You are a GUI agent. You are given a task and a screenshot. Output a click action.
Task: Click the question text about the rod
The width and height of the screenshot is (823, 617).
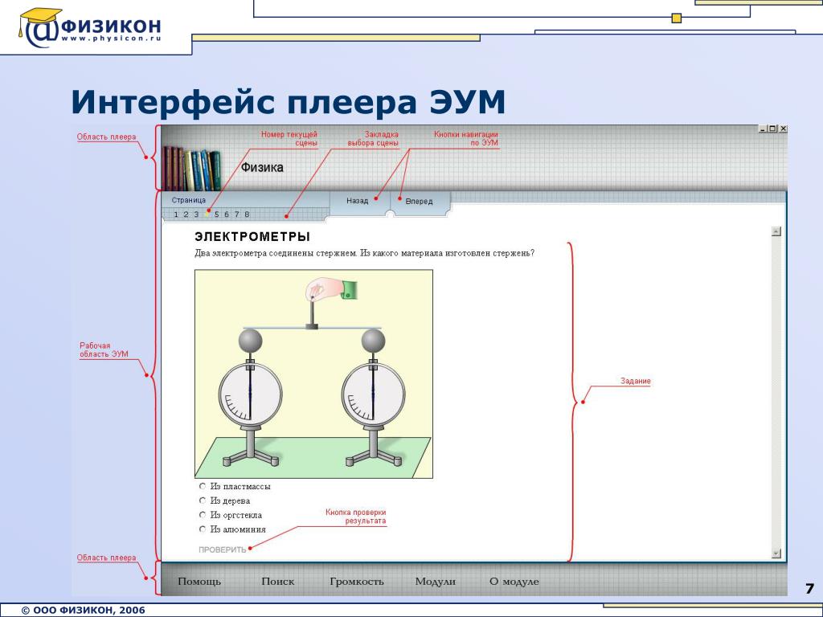(x=364, y=253)
